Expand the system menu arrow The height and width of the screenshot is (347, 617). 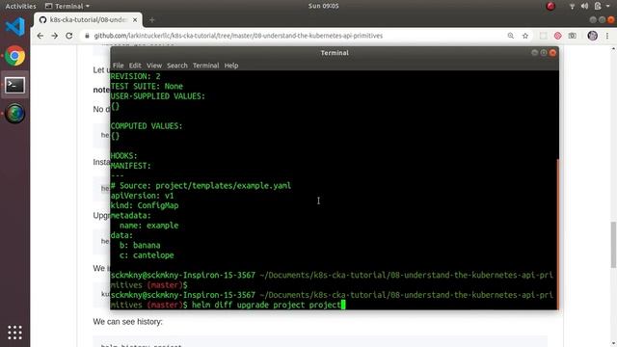608,7
